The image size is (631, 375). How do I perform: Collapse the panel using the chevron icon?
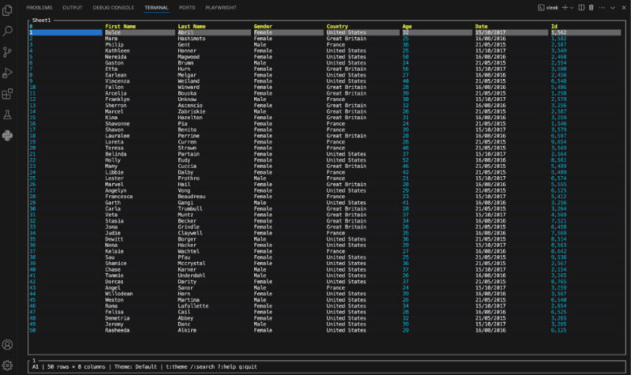click(613, 8)
